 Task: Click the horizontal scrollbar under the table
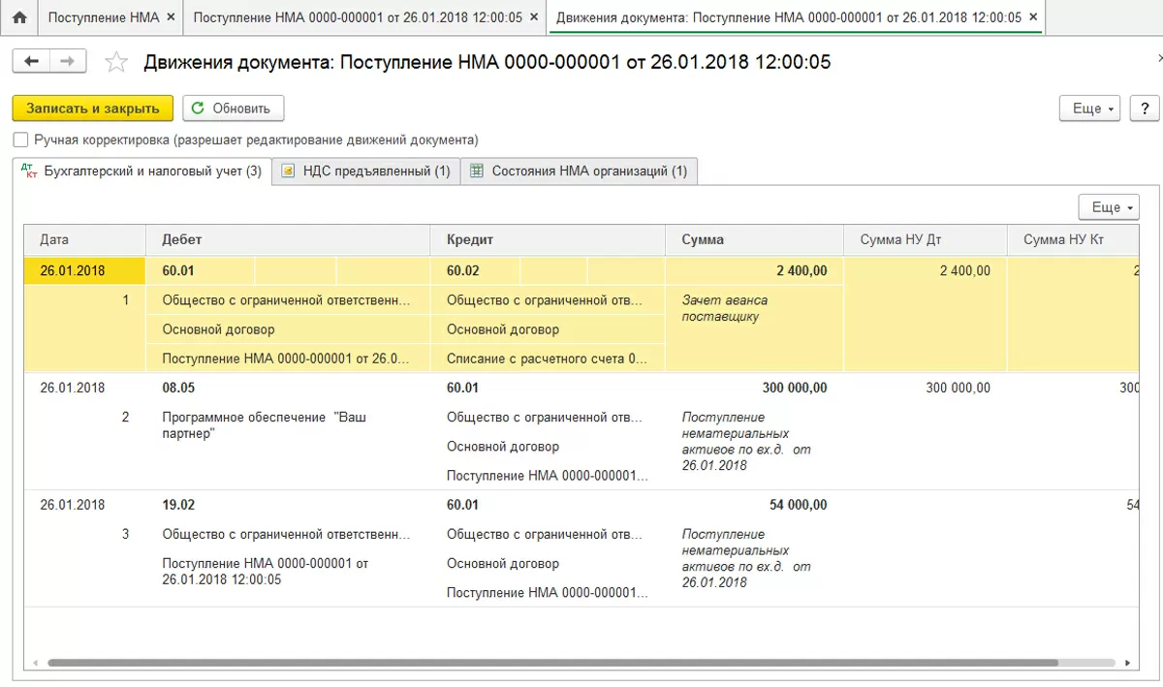552,664
